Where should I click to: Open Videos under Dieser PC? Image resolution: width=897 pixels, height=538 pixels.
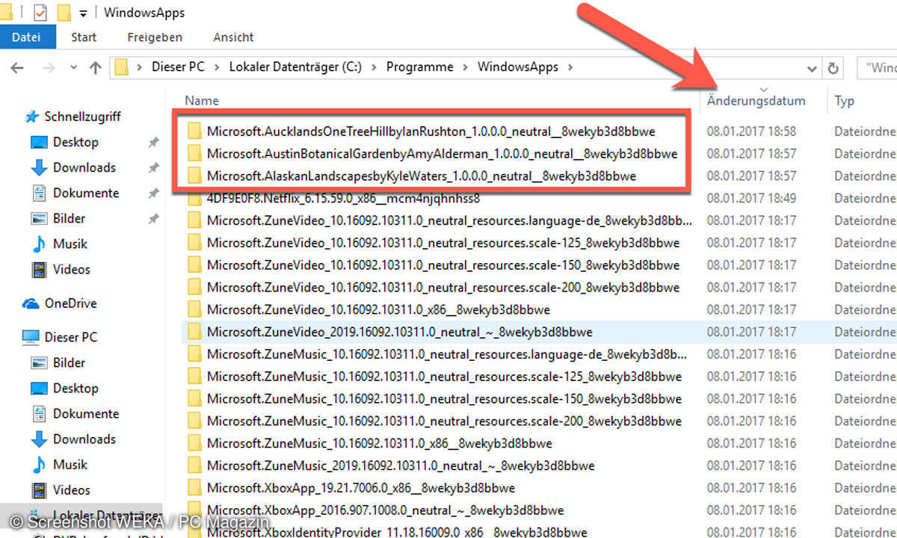coord(71,489)
